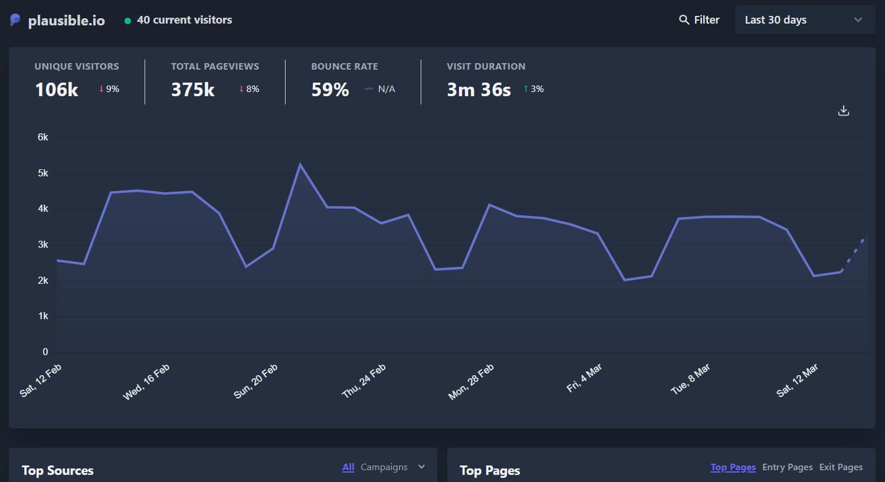Click the Unique Visitors 106k metric
The image size is (885, 482).
click(56, 90)
